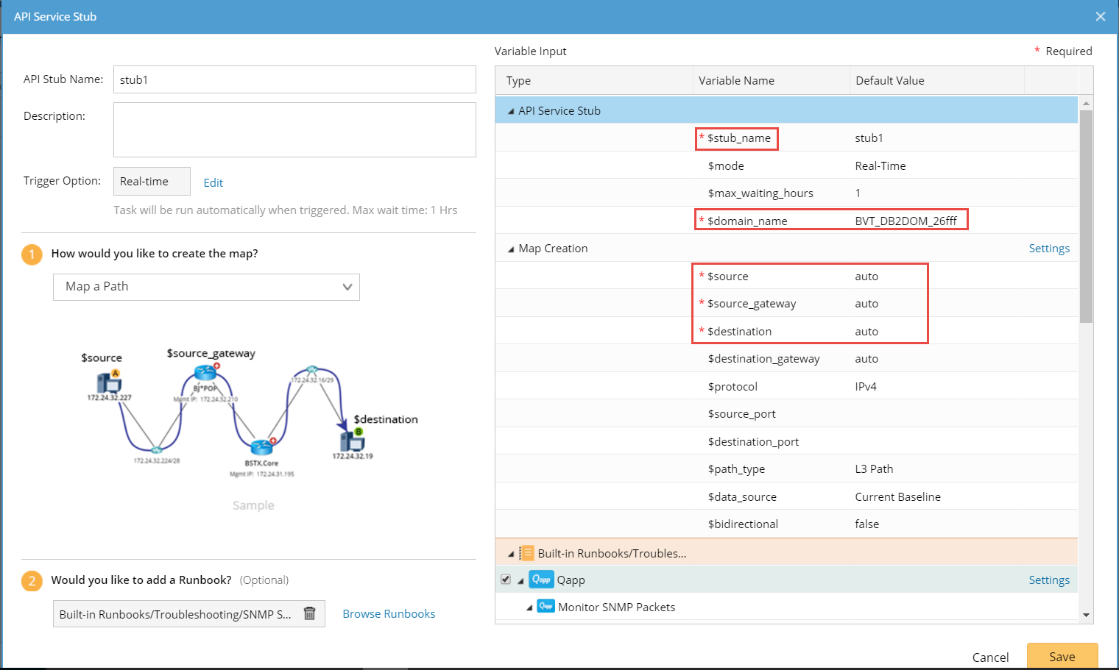The width and height of the screenshot is (1119, 670).
Task: Click the step 2 orange number badge
Action: [32, 580]
